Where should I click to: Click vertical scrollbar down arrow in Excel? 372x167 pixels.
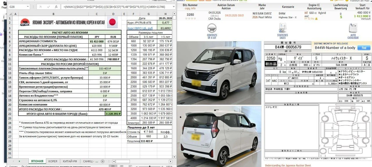[174, 157]
